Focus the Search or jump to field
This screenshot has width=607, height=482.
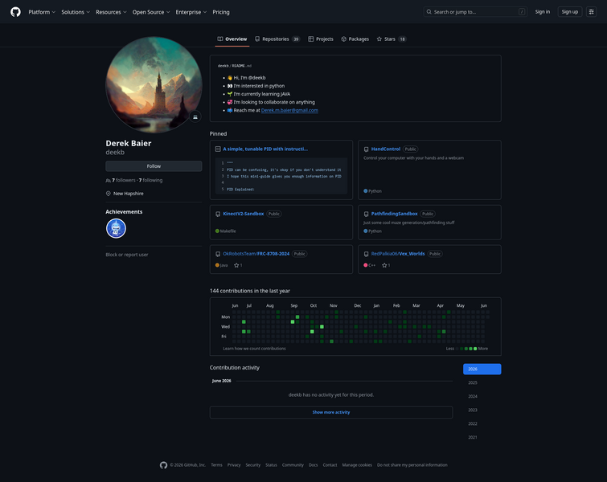pos(475,12)
